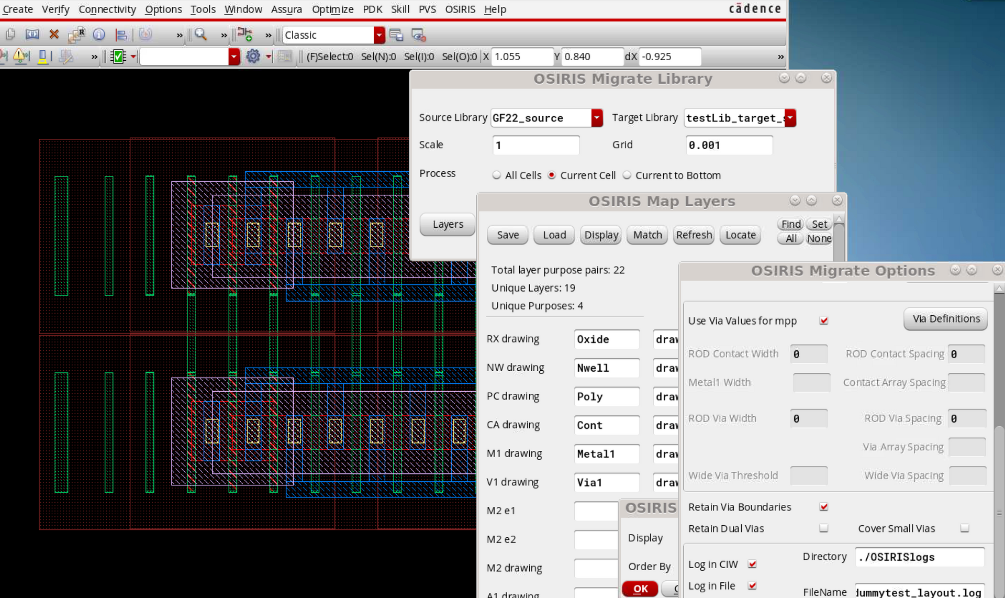Click the workspace windows icon beside Classic
The image size is (1005, 598).
pyautogui.click(x=396, y=35)
